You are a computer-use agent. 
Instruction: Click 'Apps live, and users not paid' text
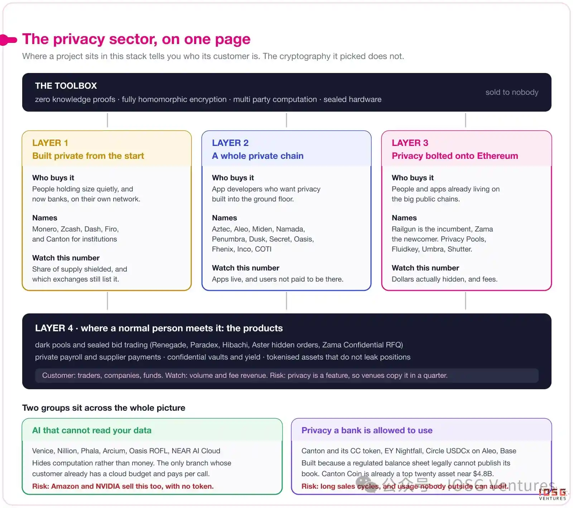tap(278, 279)
